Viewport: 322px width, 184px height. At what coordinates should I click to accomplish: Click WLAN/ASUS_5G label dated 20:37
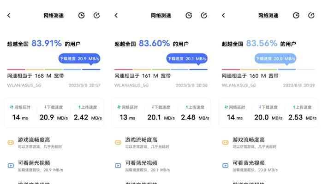coord(24,86)
